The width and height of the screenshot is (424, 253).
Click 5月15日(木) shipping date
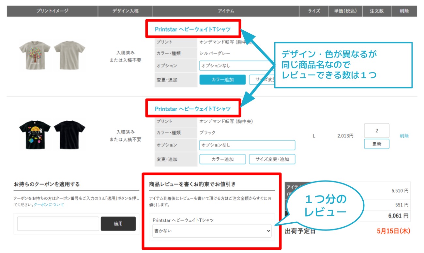click(393, 231)
